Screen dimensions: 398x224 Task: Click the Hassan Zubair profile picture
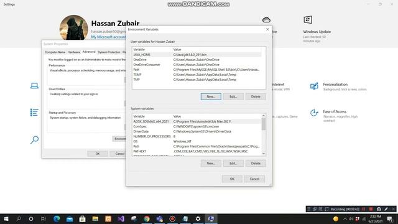click(x=73, y=27)
